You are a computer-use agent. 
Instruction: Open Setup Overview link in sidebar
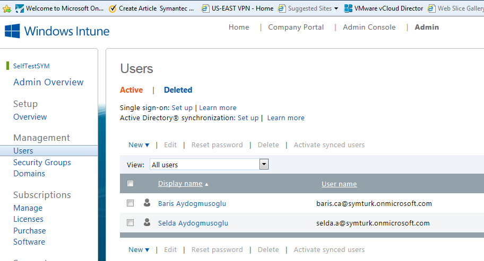click(x=30, y=117)
